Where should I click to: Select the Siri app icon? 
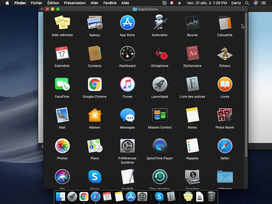click(62, 177)
